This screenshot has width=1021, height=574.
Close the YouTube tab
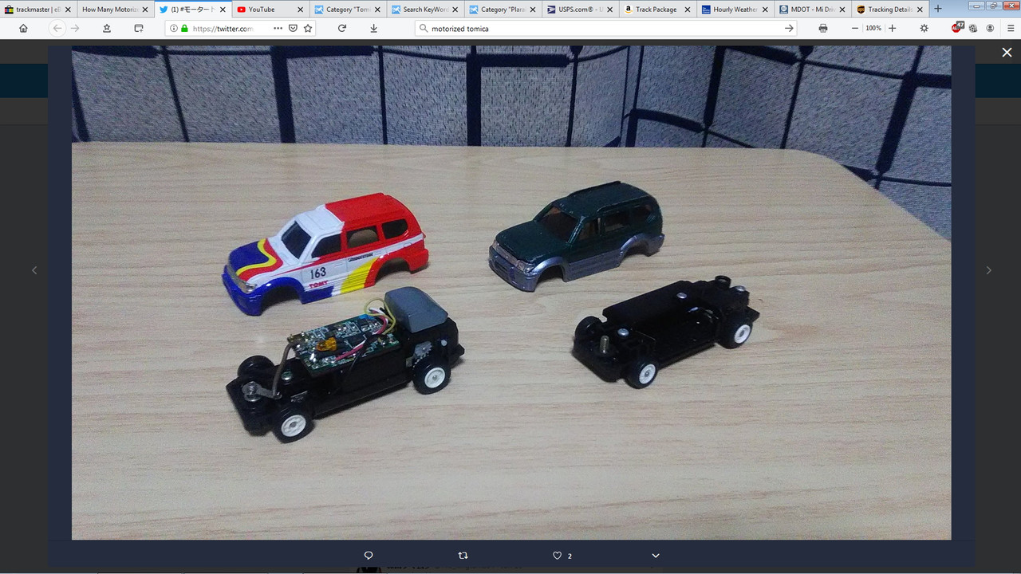click(x=300, y=10)
